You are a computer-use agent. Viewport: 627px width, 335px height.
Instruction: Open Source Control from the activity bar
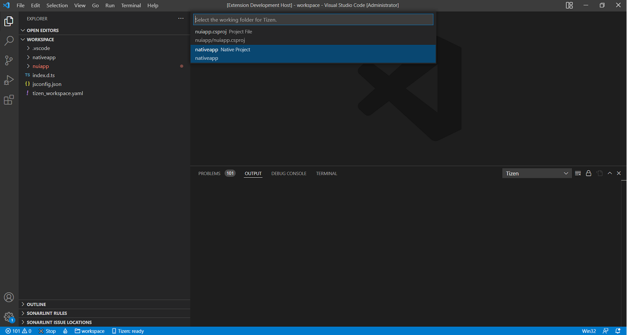(9, 61)
